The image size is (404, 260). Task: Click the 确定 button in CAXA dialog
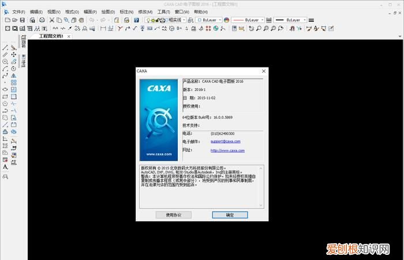230,215
